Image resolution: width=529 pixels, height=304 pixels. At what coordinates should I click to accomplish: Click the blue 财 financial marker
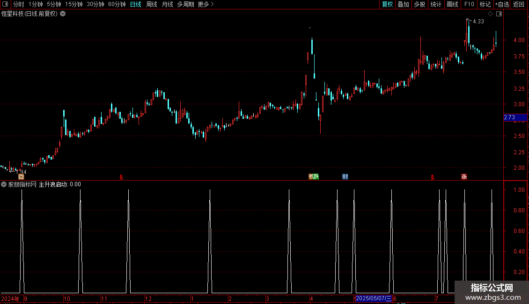coord(345,177)
